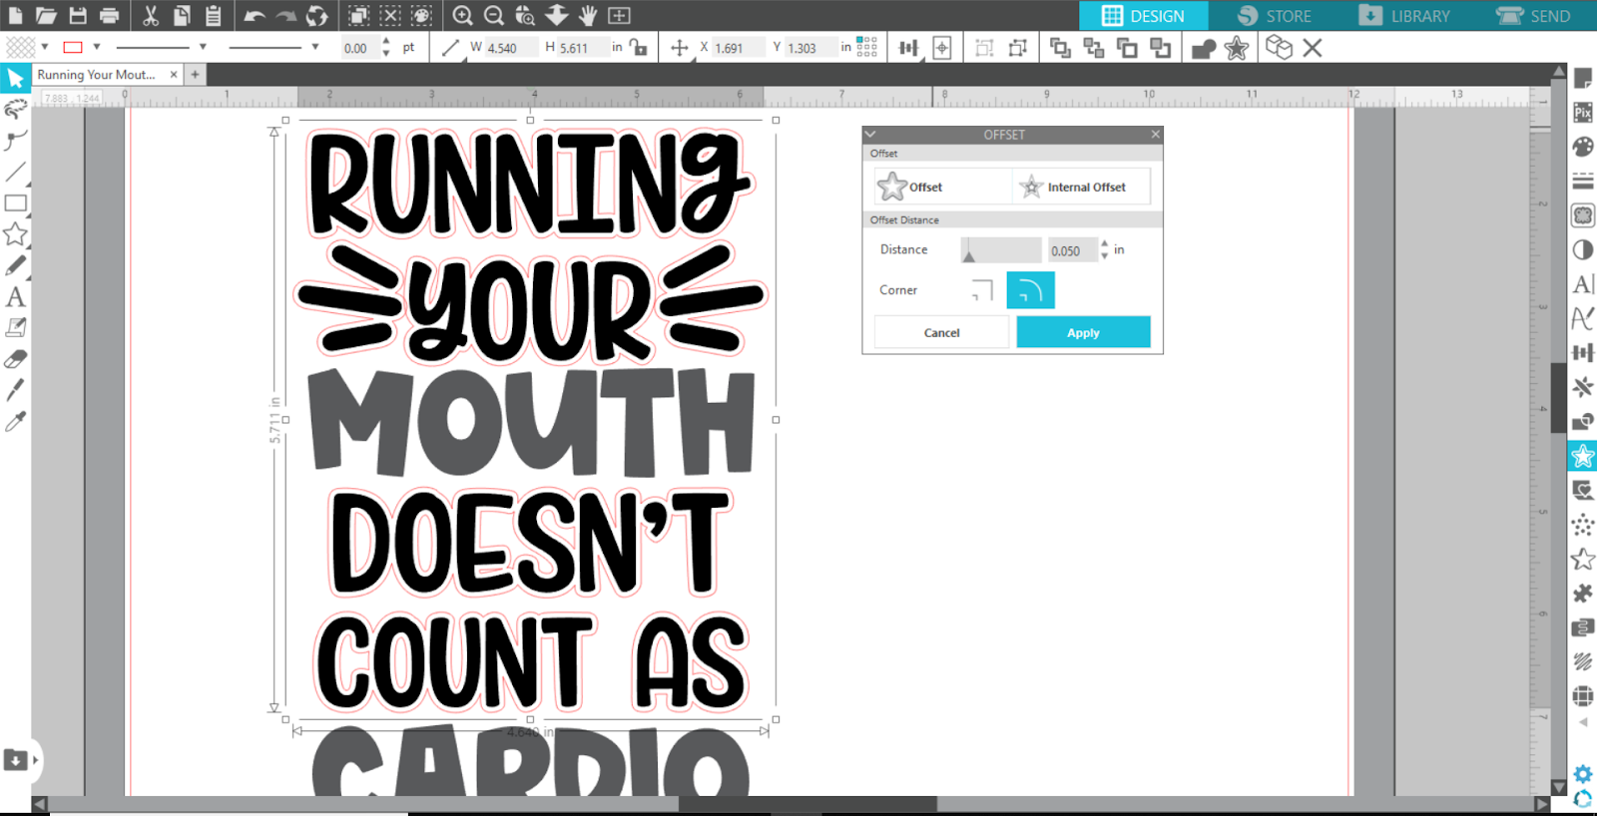The image size is (1597, 816).
Task: Choose the Internal Offset mode
Action: tap(1082, 187)
